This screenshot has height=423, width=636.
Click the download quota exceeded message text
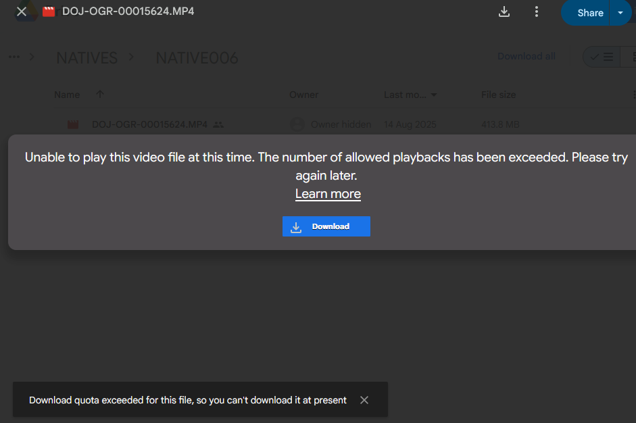[x=188, y=400]
